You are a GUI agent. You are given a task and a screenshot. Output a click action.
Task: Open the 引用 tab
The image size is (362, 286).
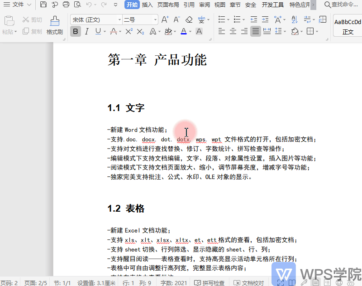tap(189, 5)
